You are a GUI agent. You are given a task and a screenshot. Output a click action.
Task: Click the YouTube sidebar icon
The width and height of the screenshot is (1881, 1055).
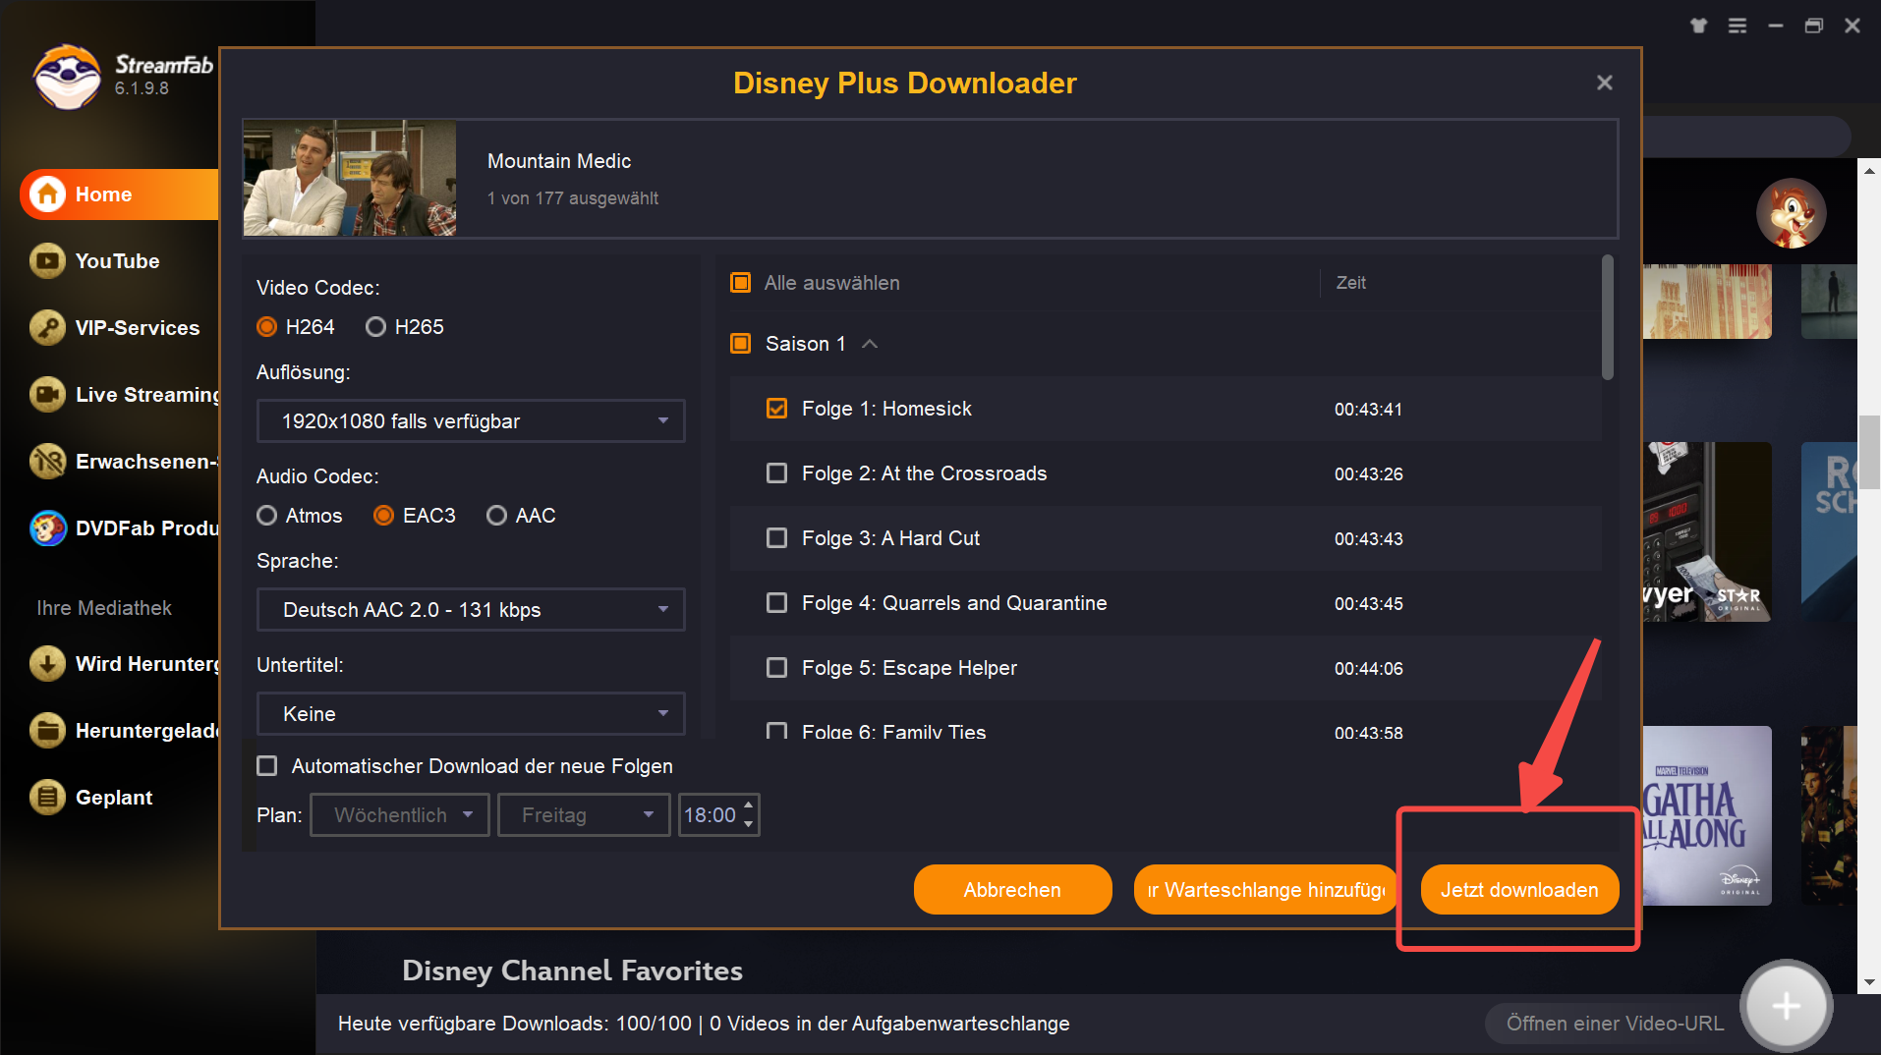coord(47,261)
